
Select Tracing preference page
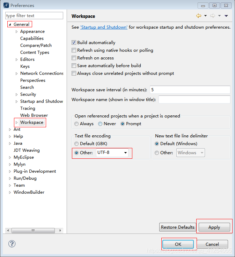28,108
